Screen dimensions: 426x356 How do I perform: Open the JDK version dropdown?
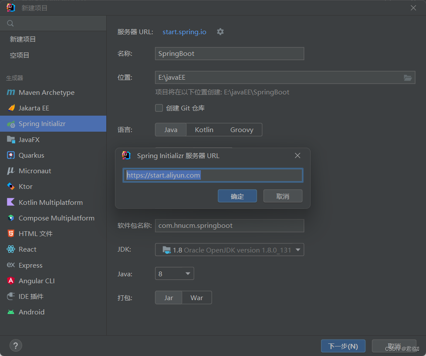point(229,250)
